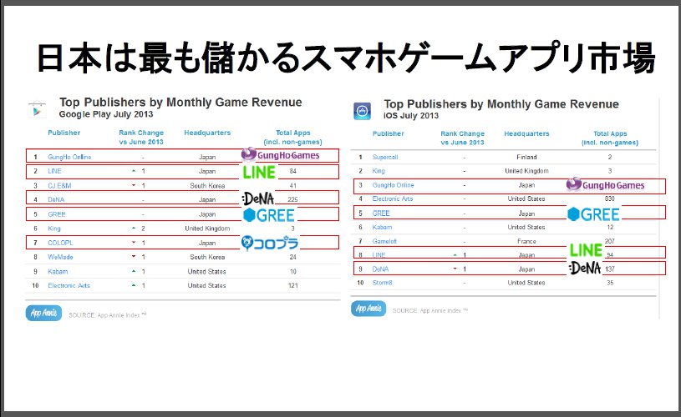
Task: Click the App Annie logo under Google Play table
Action: 43,313
